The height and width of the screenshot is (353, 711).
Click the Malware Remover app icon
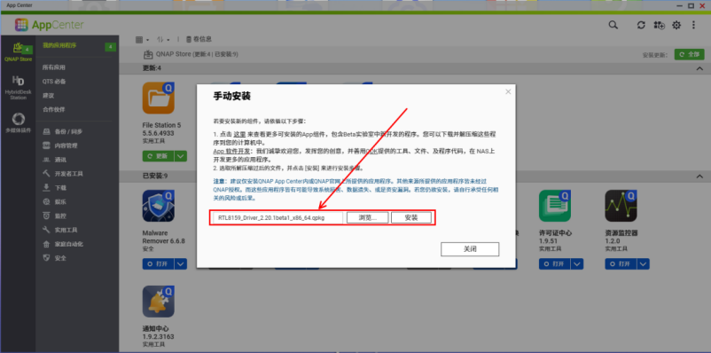click(x=159, y=206)
